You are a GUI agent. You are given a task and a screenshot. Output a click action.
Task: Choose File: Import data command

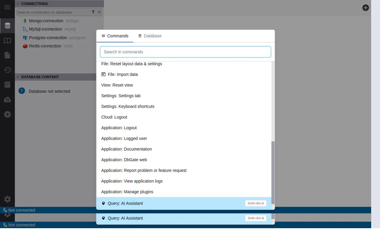point(123,74)
